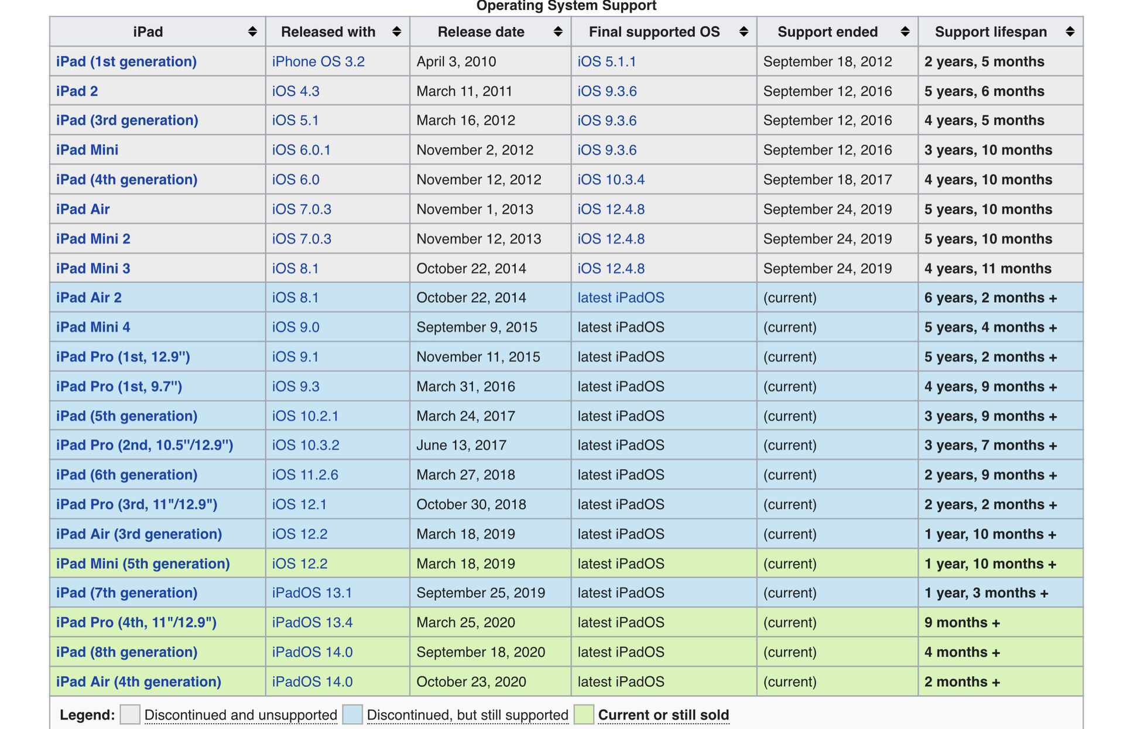Open iOS 8.1 link in iPad Mini 3 row

point(296,268)
